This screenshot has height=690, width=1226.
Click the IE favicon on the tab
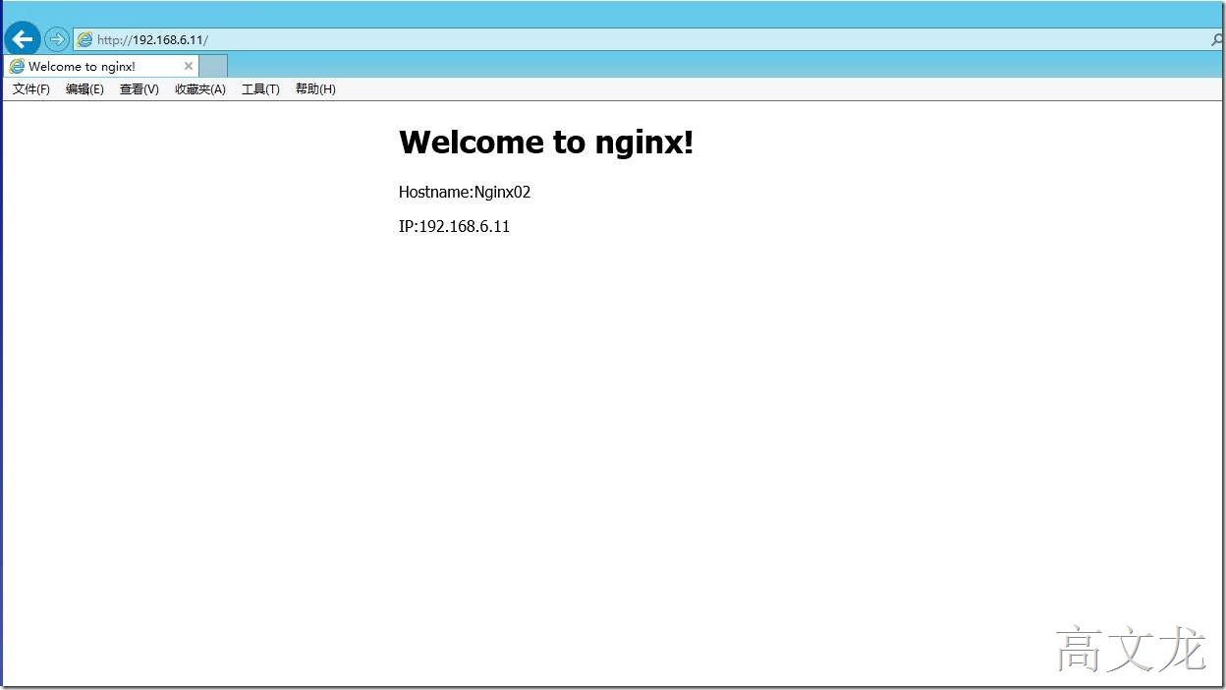coord(17,67)
